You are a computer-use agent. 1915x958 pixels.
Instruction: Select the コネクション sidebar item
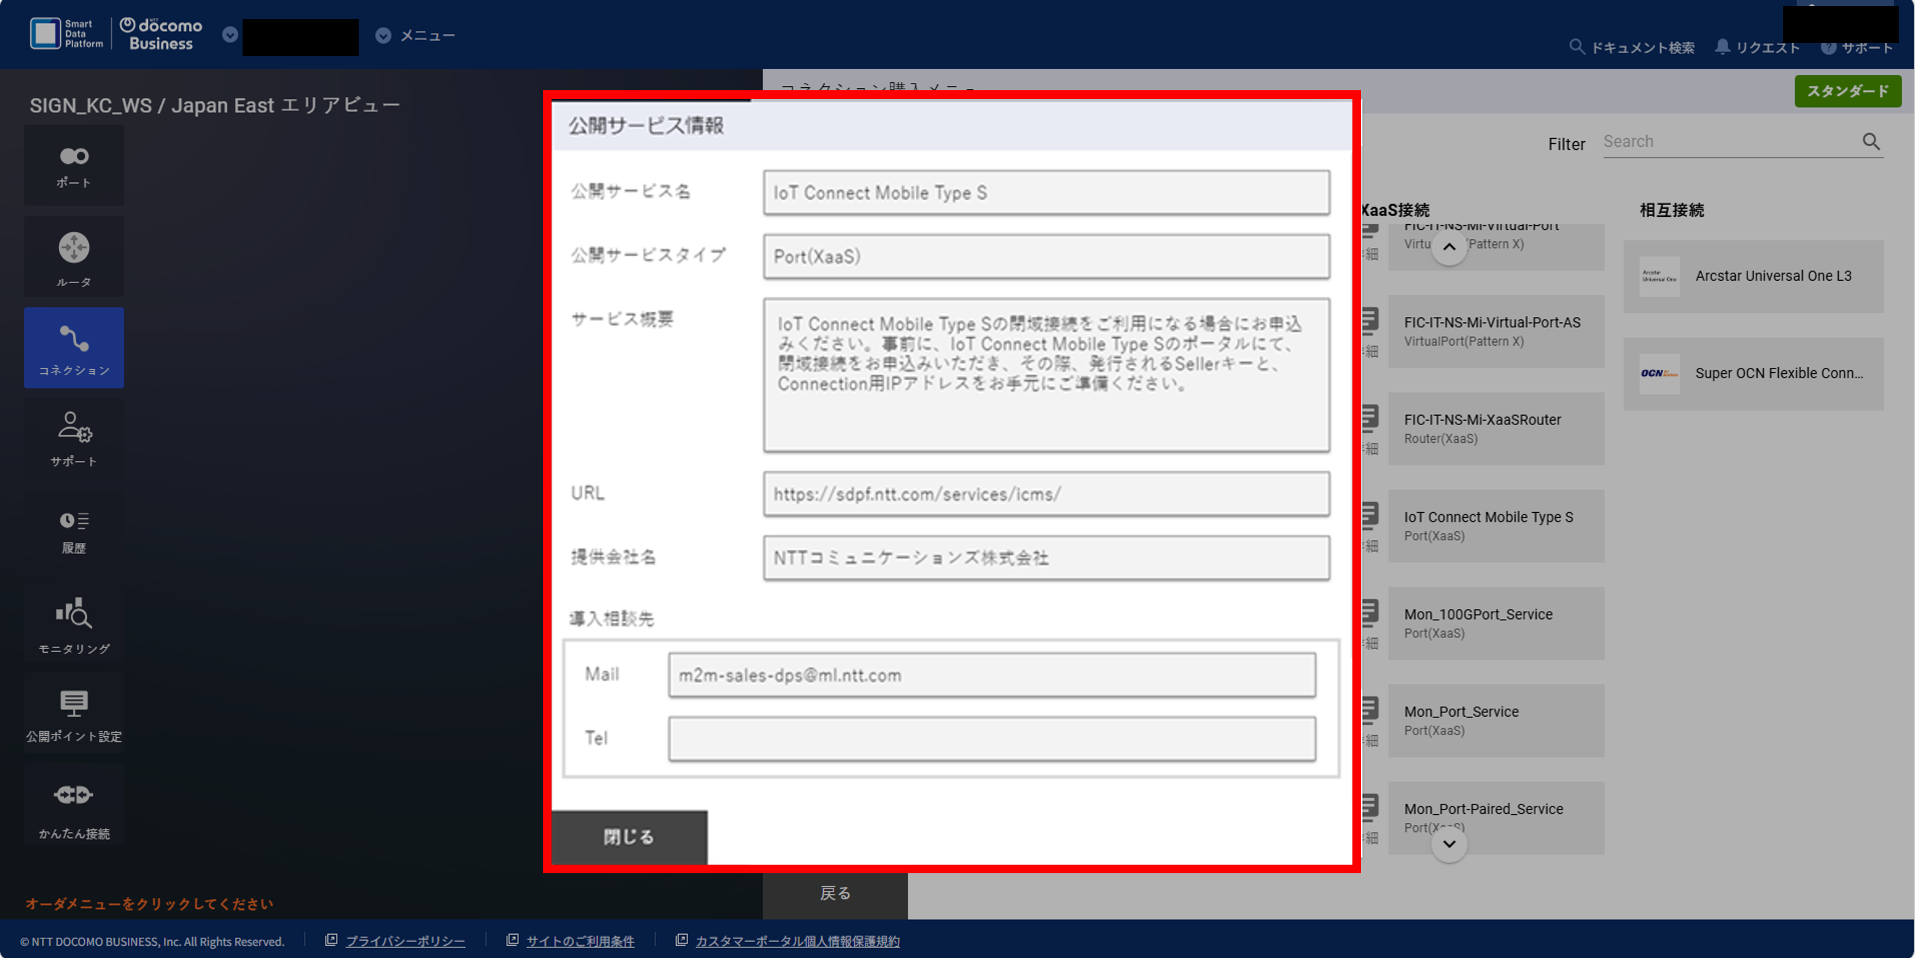(x=74, y=348)
